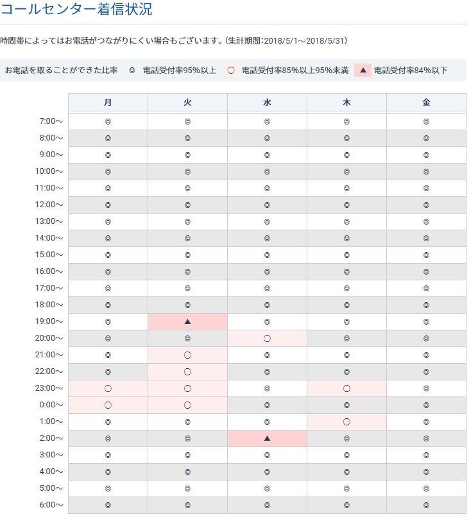Click the triangle legend icon for 84%以下
471x519 pixels.
coord(363,70)
